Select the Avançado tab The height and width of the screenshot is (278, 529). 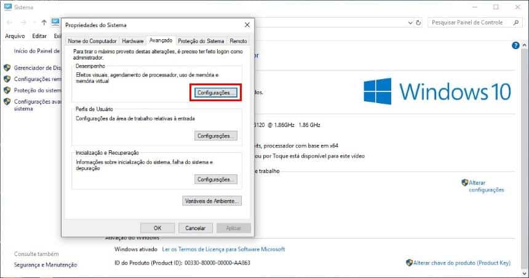click(x=161, y=40)
